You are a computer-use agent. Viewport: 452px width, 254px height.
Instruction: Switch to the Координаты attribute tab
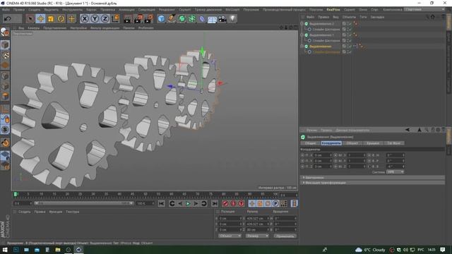tap(331, 143)
